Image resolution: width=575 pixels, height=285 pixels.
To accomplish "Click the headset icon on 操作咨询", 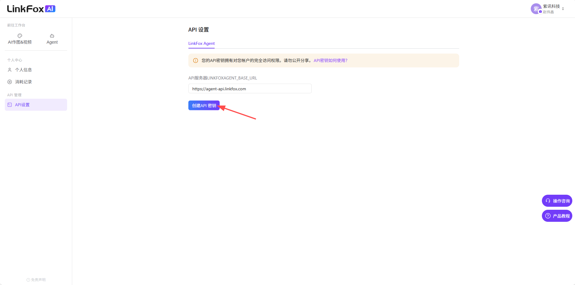I will pyautogui.click(x=548, y=201).
